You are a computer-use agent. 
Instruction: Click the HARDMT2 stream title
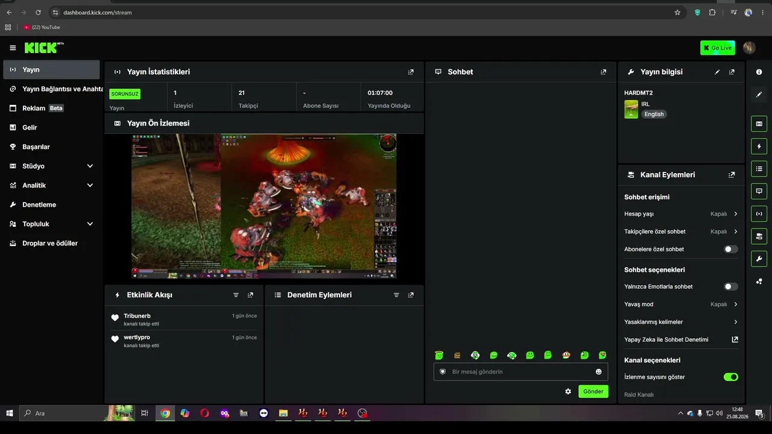(638, 93)
